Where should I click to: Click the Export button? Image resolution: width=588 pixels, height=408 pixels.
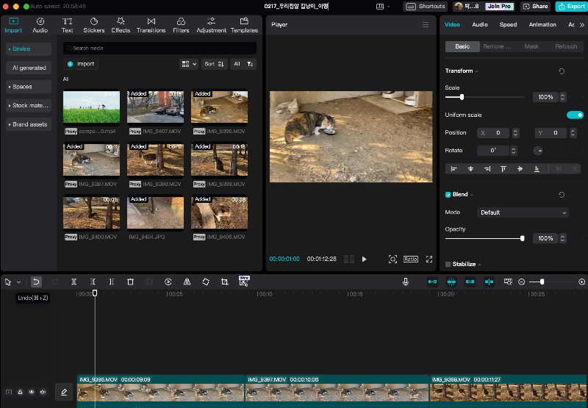coord(571,6)
